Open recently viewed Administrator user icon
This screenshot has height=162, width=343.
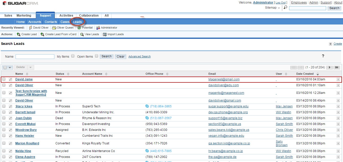click(98, 28)
